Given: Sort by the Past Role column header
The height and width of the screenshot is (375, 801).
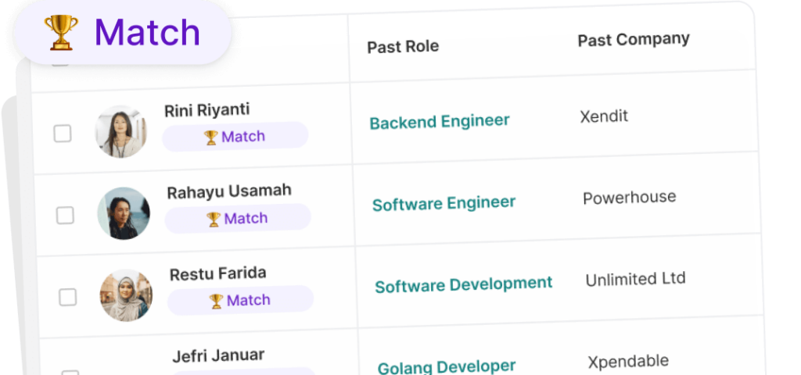Looking at the screenshot, I should point(403,46).
